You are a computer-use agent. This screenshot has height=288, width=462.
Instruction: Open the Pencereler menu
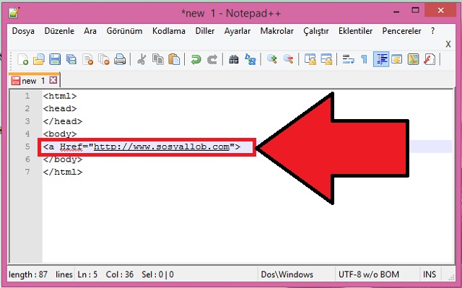point(401,31)
